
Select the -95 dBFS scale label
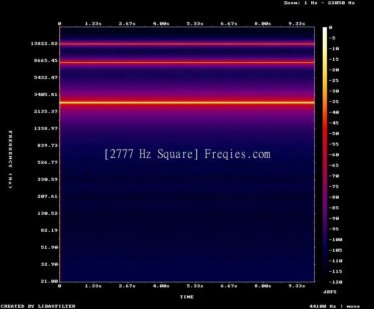coord(334,229)
